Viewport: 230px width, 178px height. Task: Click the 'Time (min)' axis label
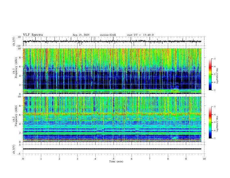point(116,161)
